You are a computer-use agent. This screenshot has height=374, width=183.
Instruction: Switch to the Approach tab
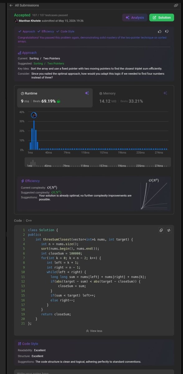pyautogui.click(x=26, y=31)
